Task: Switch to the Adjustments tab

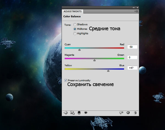Action: click(73, 12)
